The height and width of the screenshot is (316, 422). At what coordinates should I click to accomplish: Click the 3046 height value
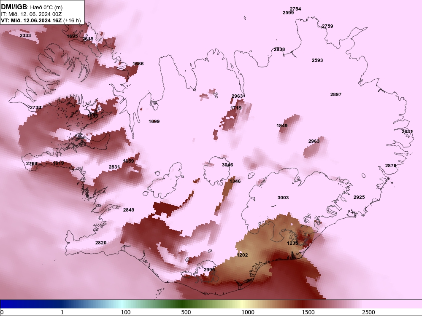pos(227,165)
